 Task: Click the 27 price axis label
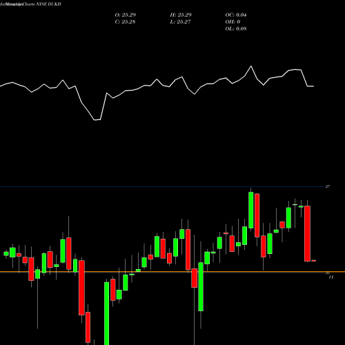tap(328, 186)
